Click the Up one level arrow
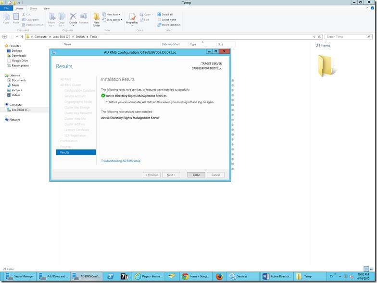The width and height of the screenshot is (377, 283). coord(22,37)
